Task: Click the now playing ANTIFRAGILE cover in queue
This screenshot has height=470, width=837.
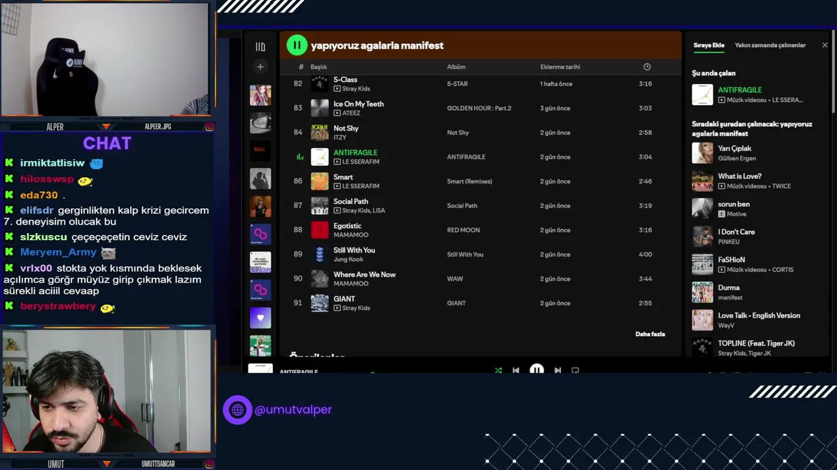Action: [702, 95]
